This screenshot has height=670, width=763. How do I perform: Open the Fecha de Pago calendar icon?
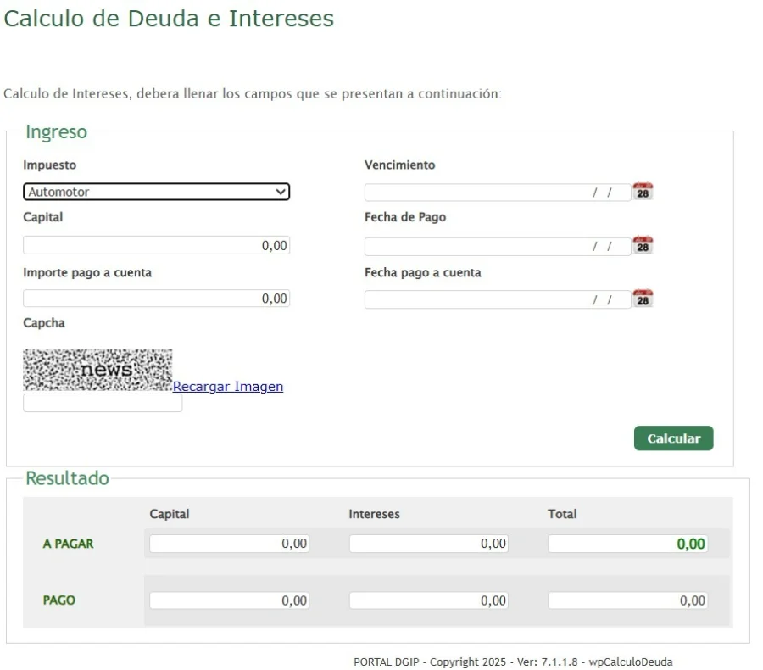click(643, 245)
